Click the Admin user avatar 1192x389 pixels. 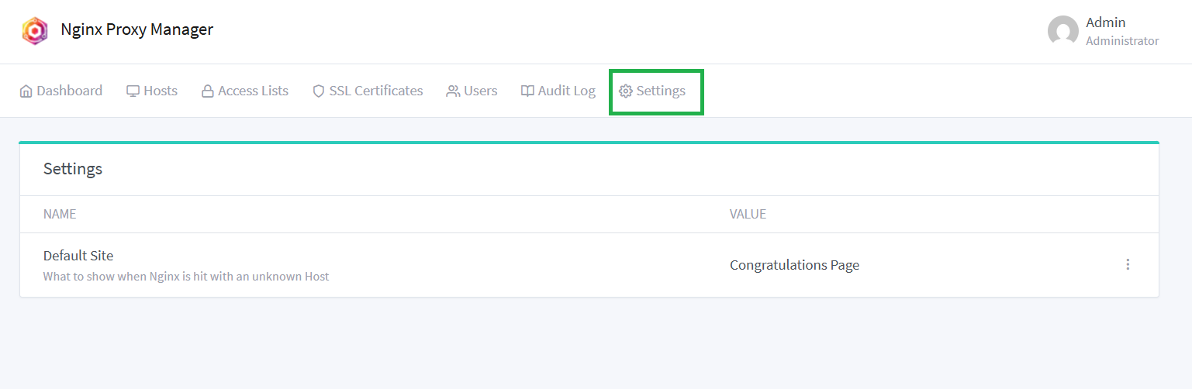tap(1063, 31)
